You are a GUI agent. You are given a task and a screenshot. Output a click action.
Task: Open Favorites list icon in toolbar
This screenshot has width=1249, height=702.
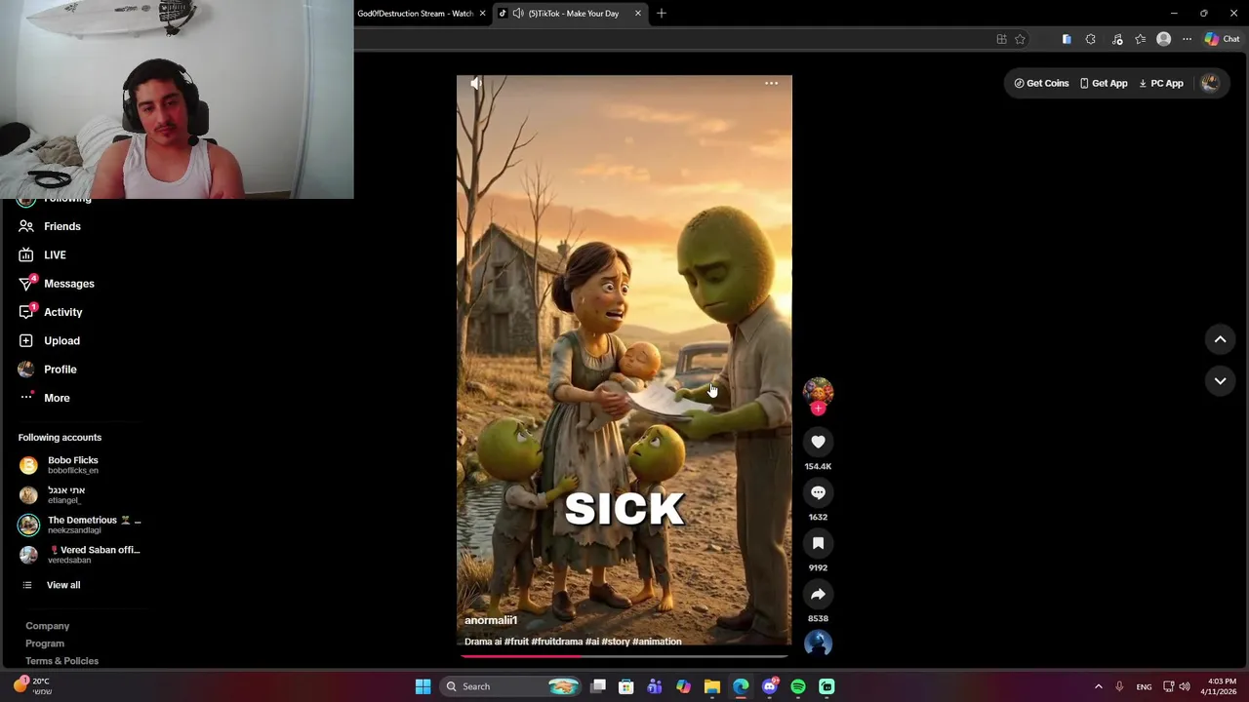[x=1140, y=39]
